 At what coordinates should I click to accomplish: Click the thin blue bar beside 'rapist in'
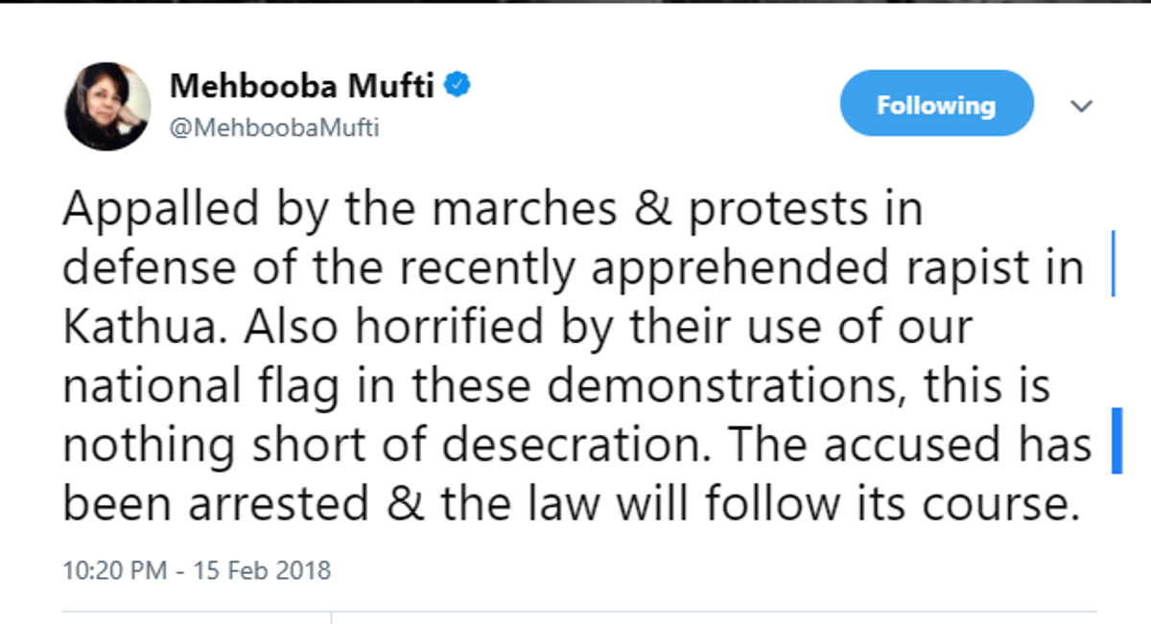[1112, 264]
